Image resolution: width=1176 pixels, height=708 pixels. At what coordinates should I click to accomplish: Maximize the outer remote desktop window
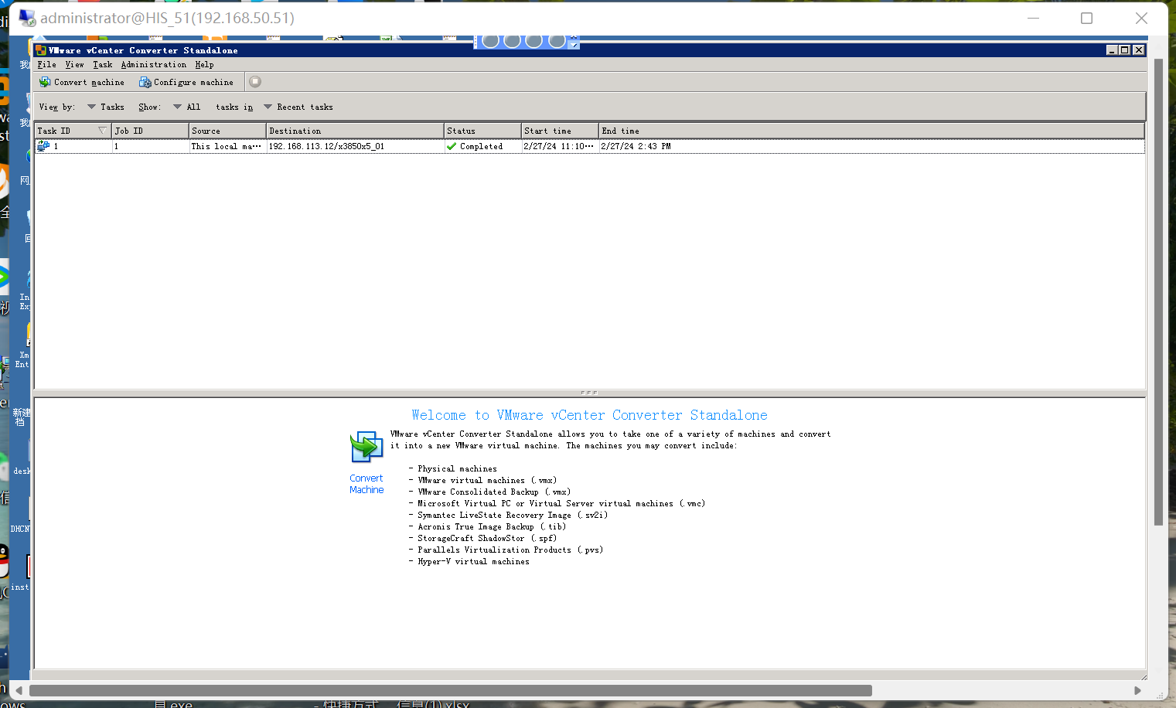[1086, 18]
